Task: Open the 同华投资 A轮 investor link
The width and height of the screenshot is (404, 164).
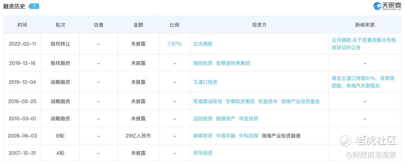Action: 203,153
